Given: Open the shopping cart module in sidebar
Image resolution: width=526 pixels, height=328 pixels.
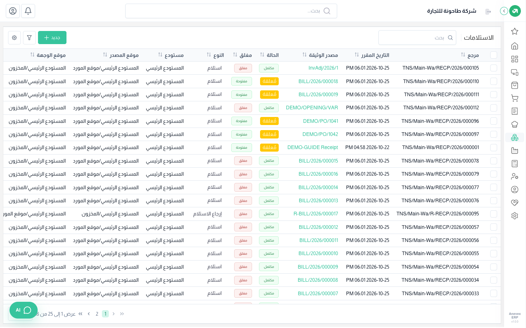Looking at the screenshot, I should (515, 98).
